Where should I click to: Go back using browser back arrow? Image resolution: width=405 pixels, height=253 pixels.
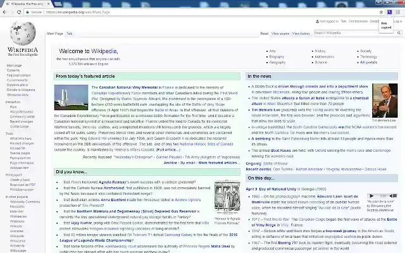tap(4, 12)
